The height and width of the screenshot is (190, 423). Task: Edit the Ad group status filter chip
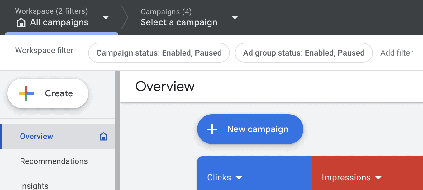click(x=304, y=53)
